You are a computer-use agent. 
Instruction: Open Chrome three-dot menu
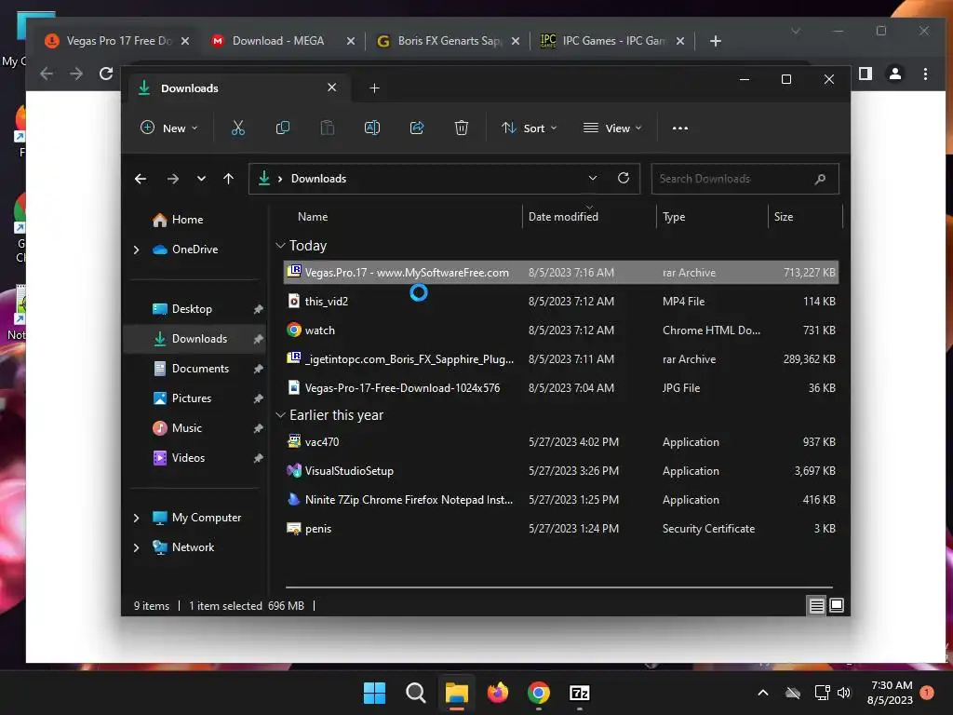926,74
